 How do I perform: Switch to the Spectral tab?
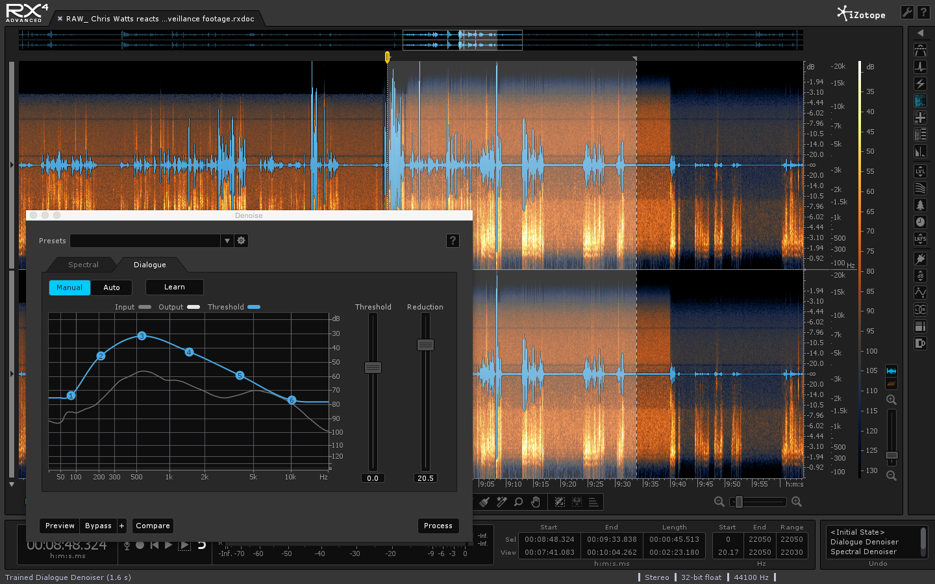pyautogui.click(x=83, y=265)
